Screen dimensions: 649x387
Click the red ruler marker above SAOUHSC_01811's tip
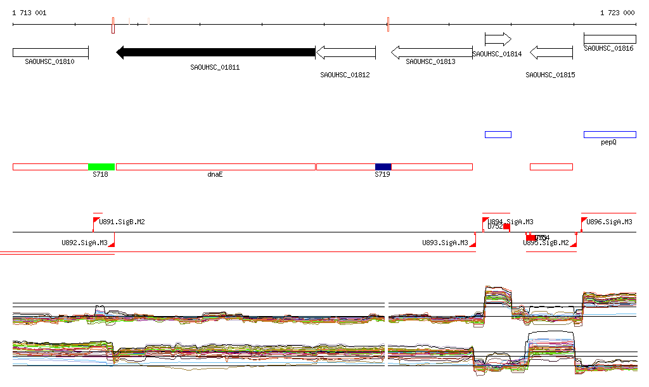(113, 25)
